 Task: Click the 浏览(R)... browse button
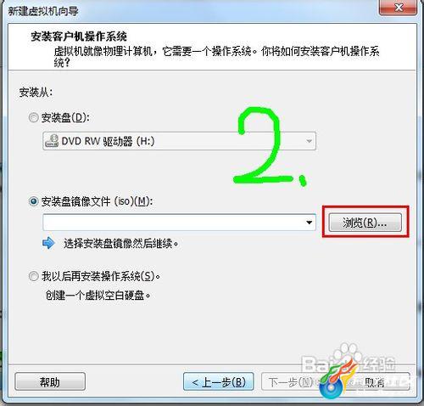coord(365,223)
